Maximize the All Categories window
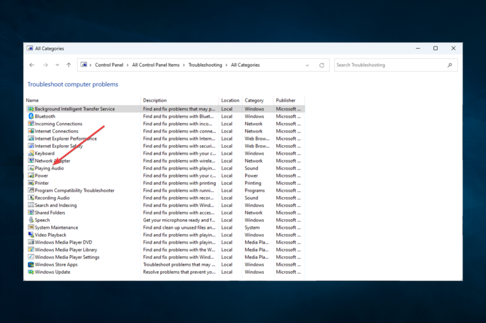 click(436, 48)
